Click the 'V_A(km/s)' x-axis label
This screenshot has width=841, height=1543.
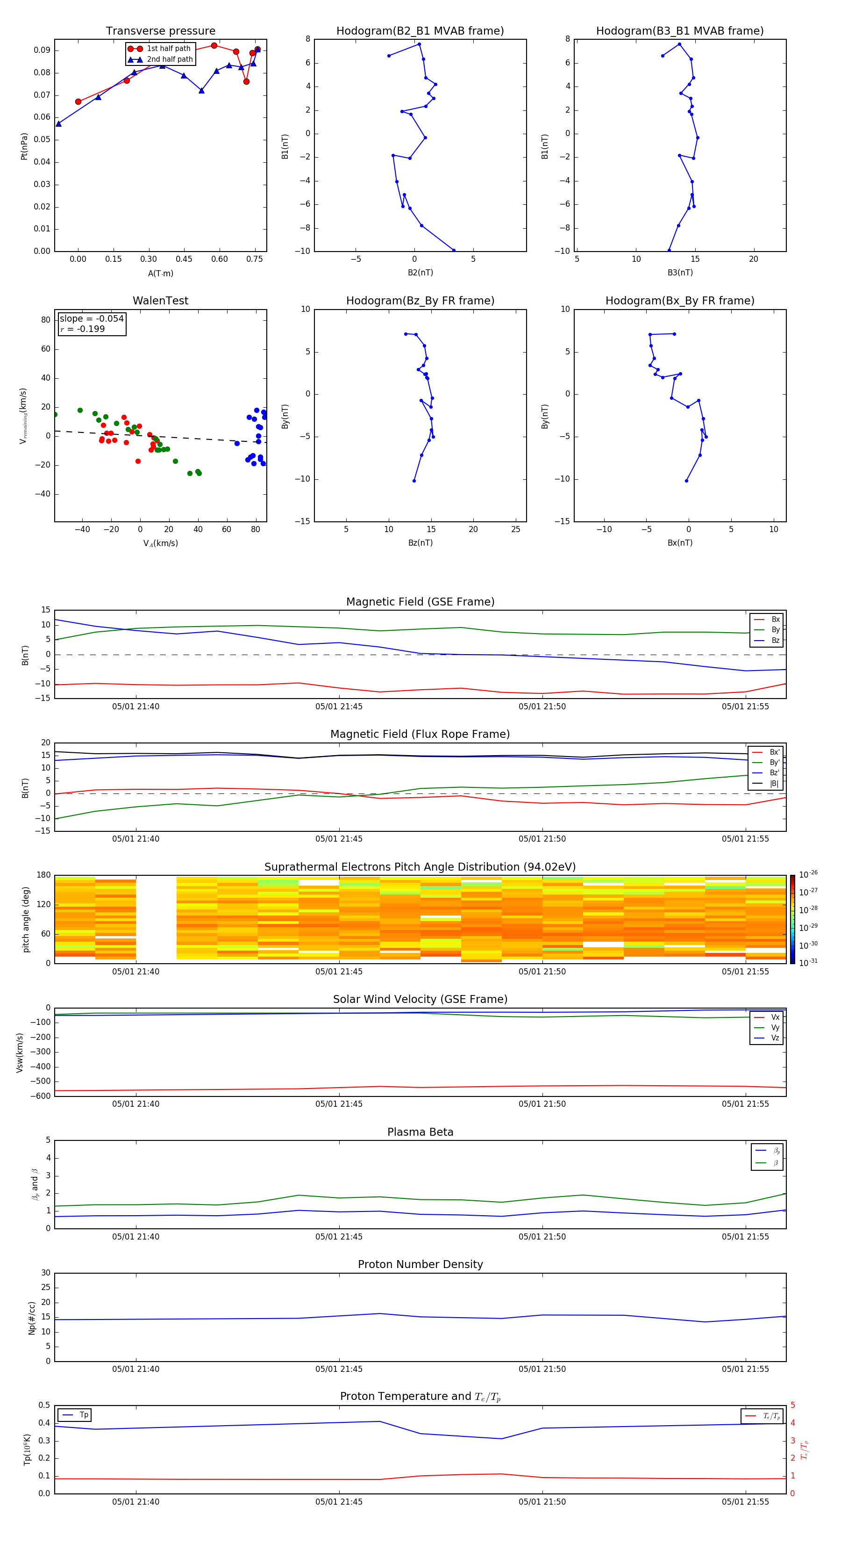point(160,543)
